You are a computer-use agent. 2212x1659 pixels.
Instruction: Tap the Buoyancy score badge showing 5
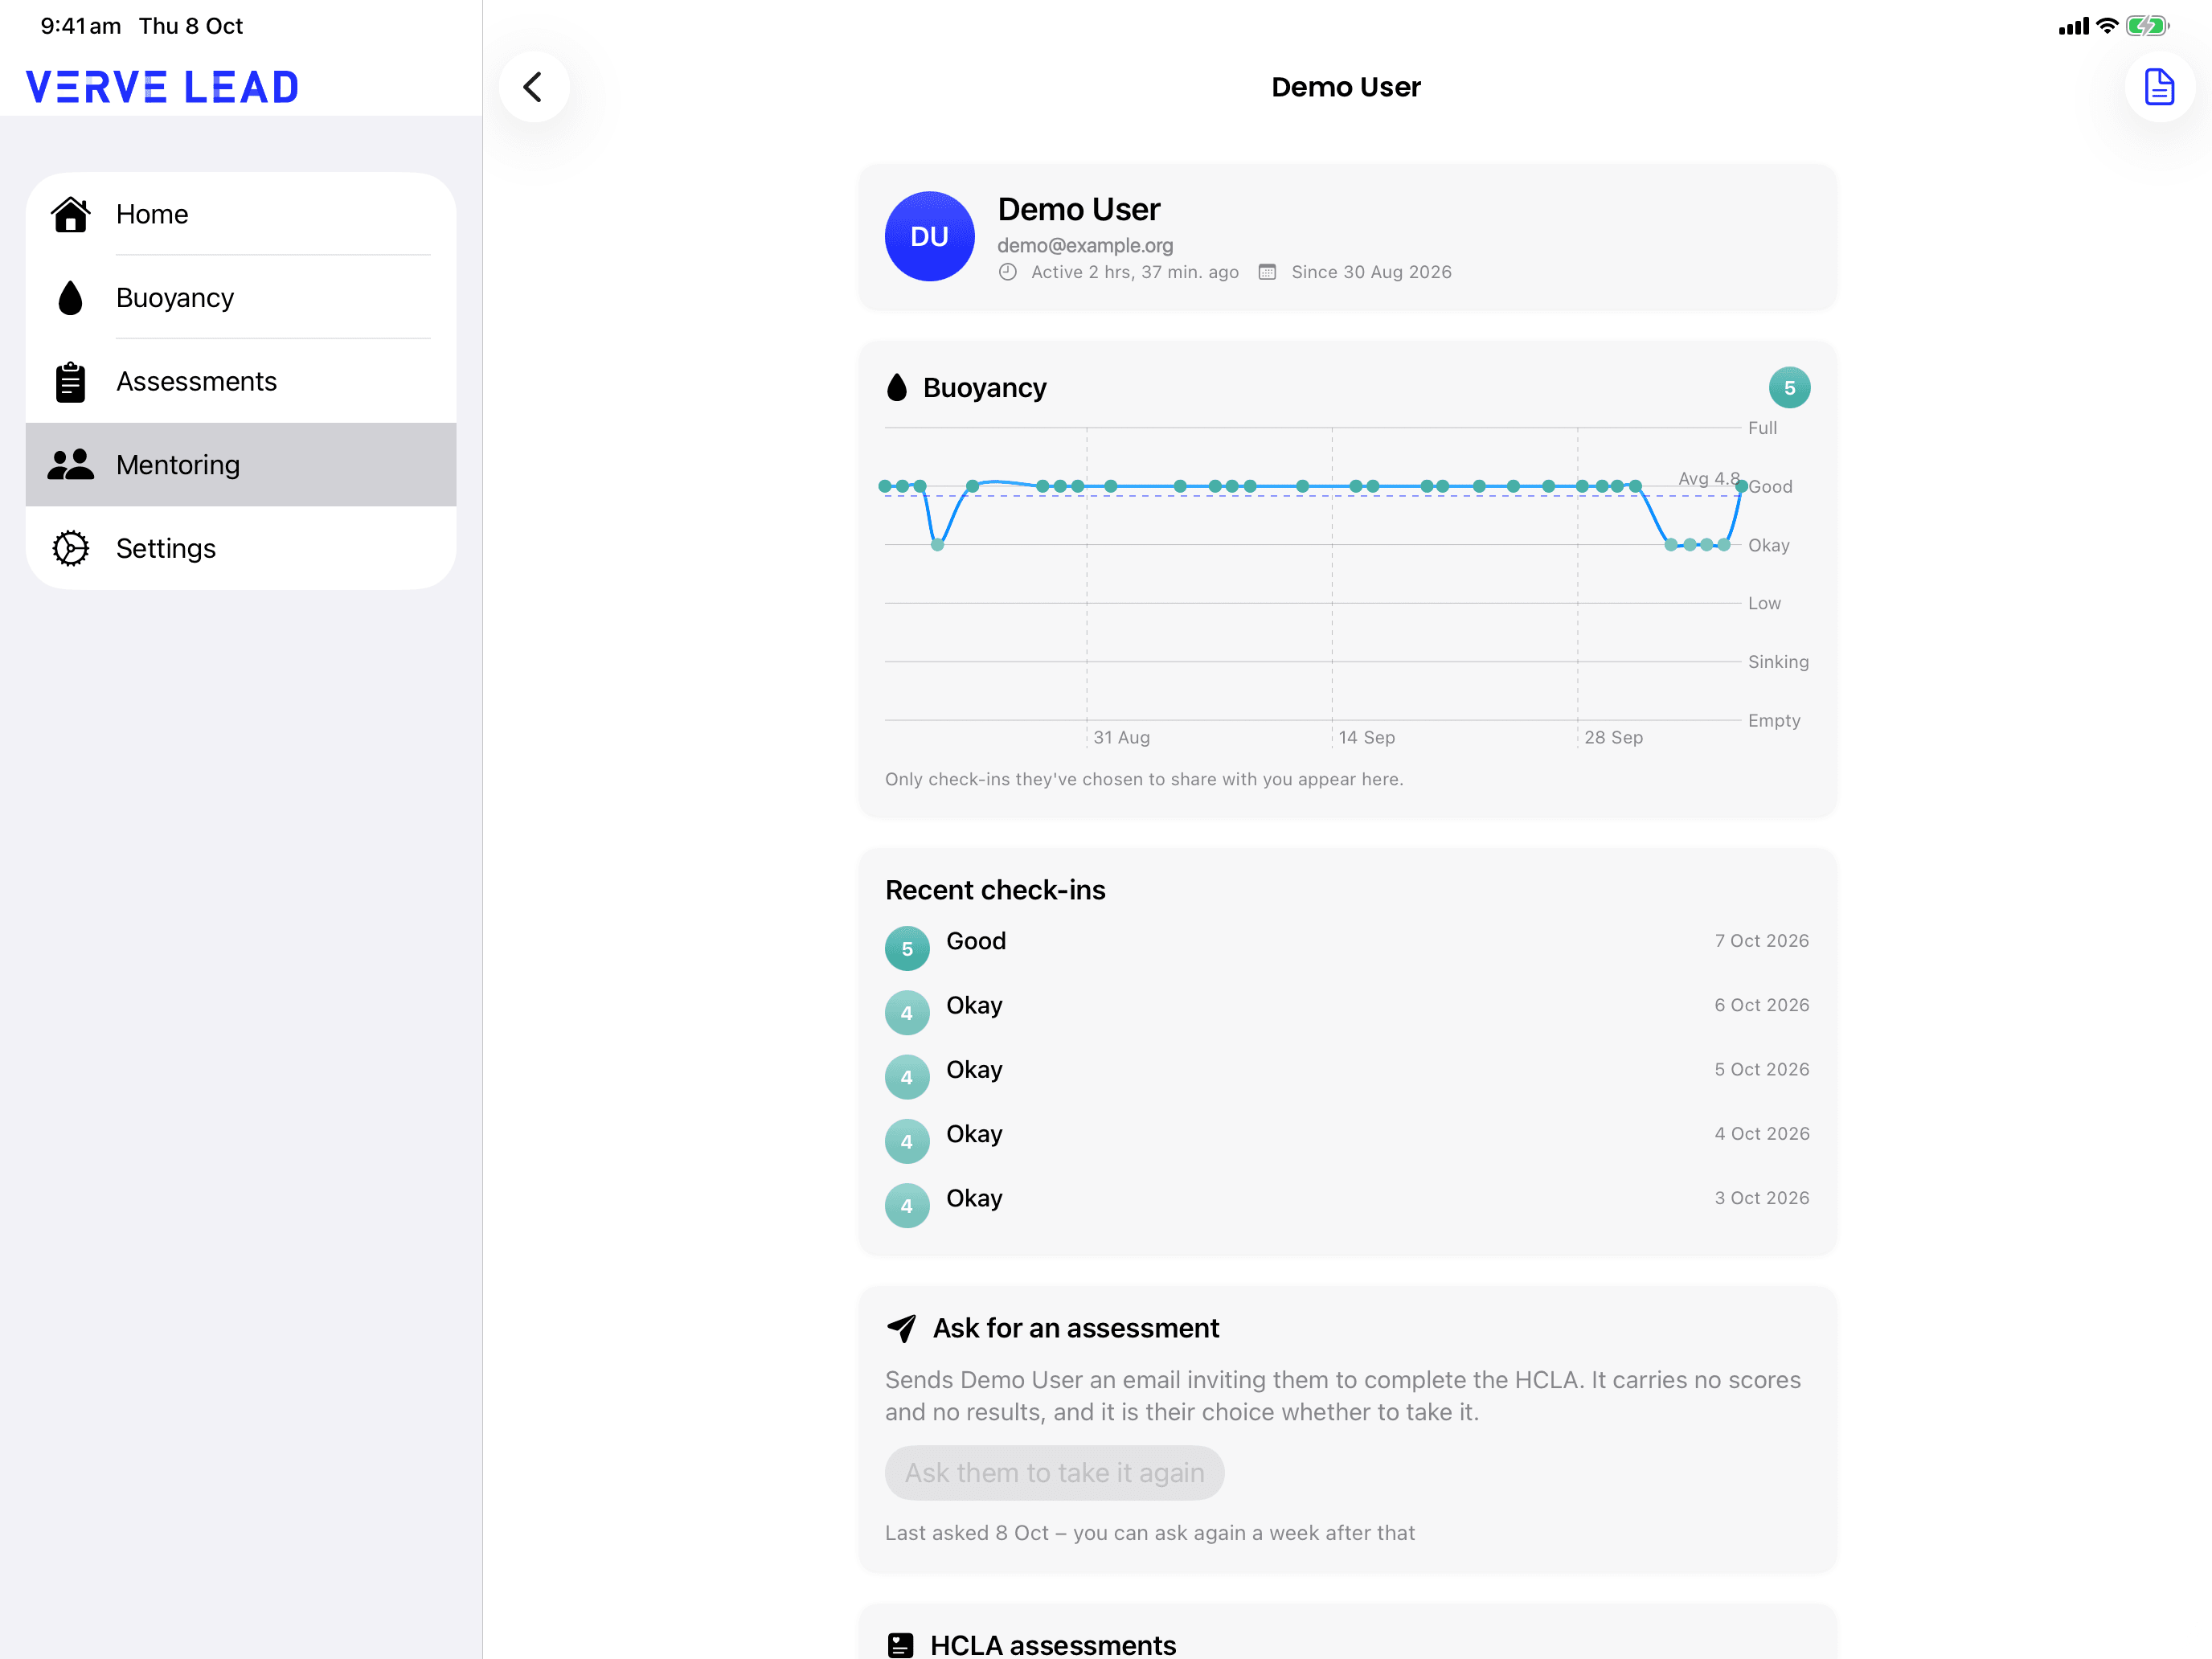pos(1789,388)
